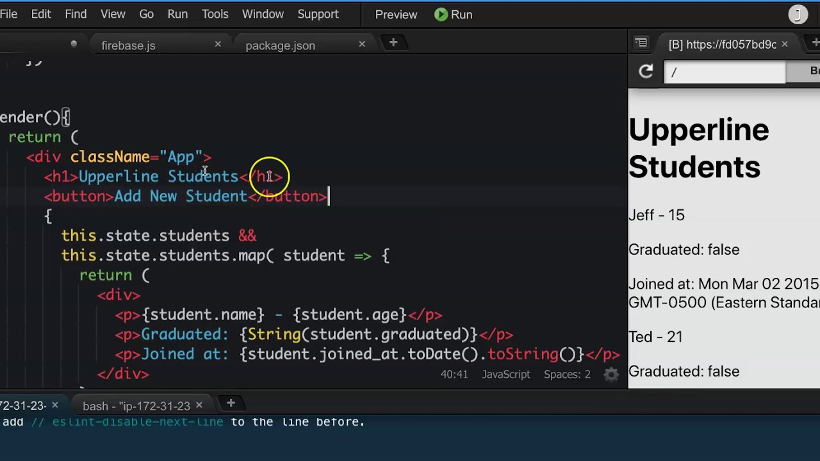This screenshot has height=461, width=820.
Task: Click the 40:41 cursor position indicator
Action: (454, 375)
